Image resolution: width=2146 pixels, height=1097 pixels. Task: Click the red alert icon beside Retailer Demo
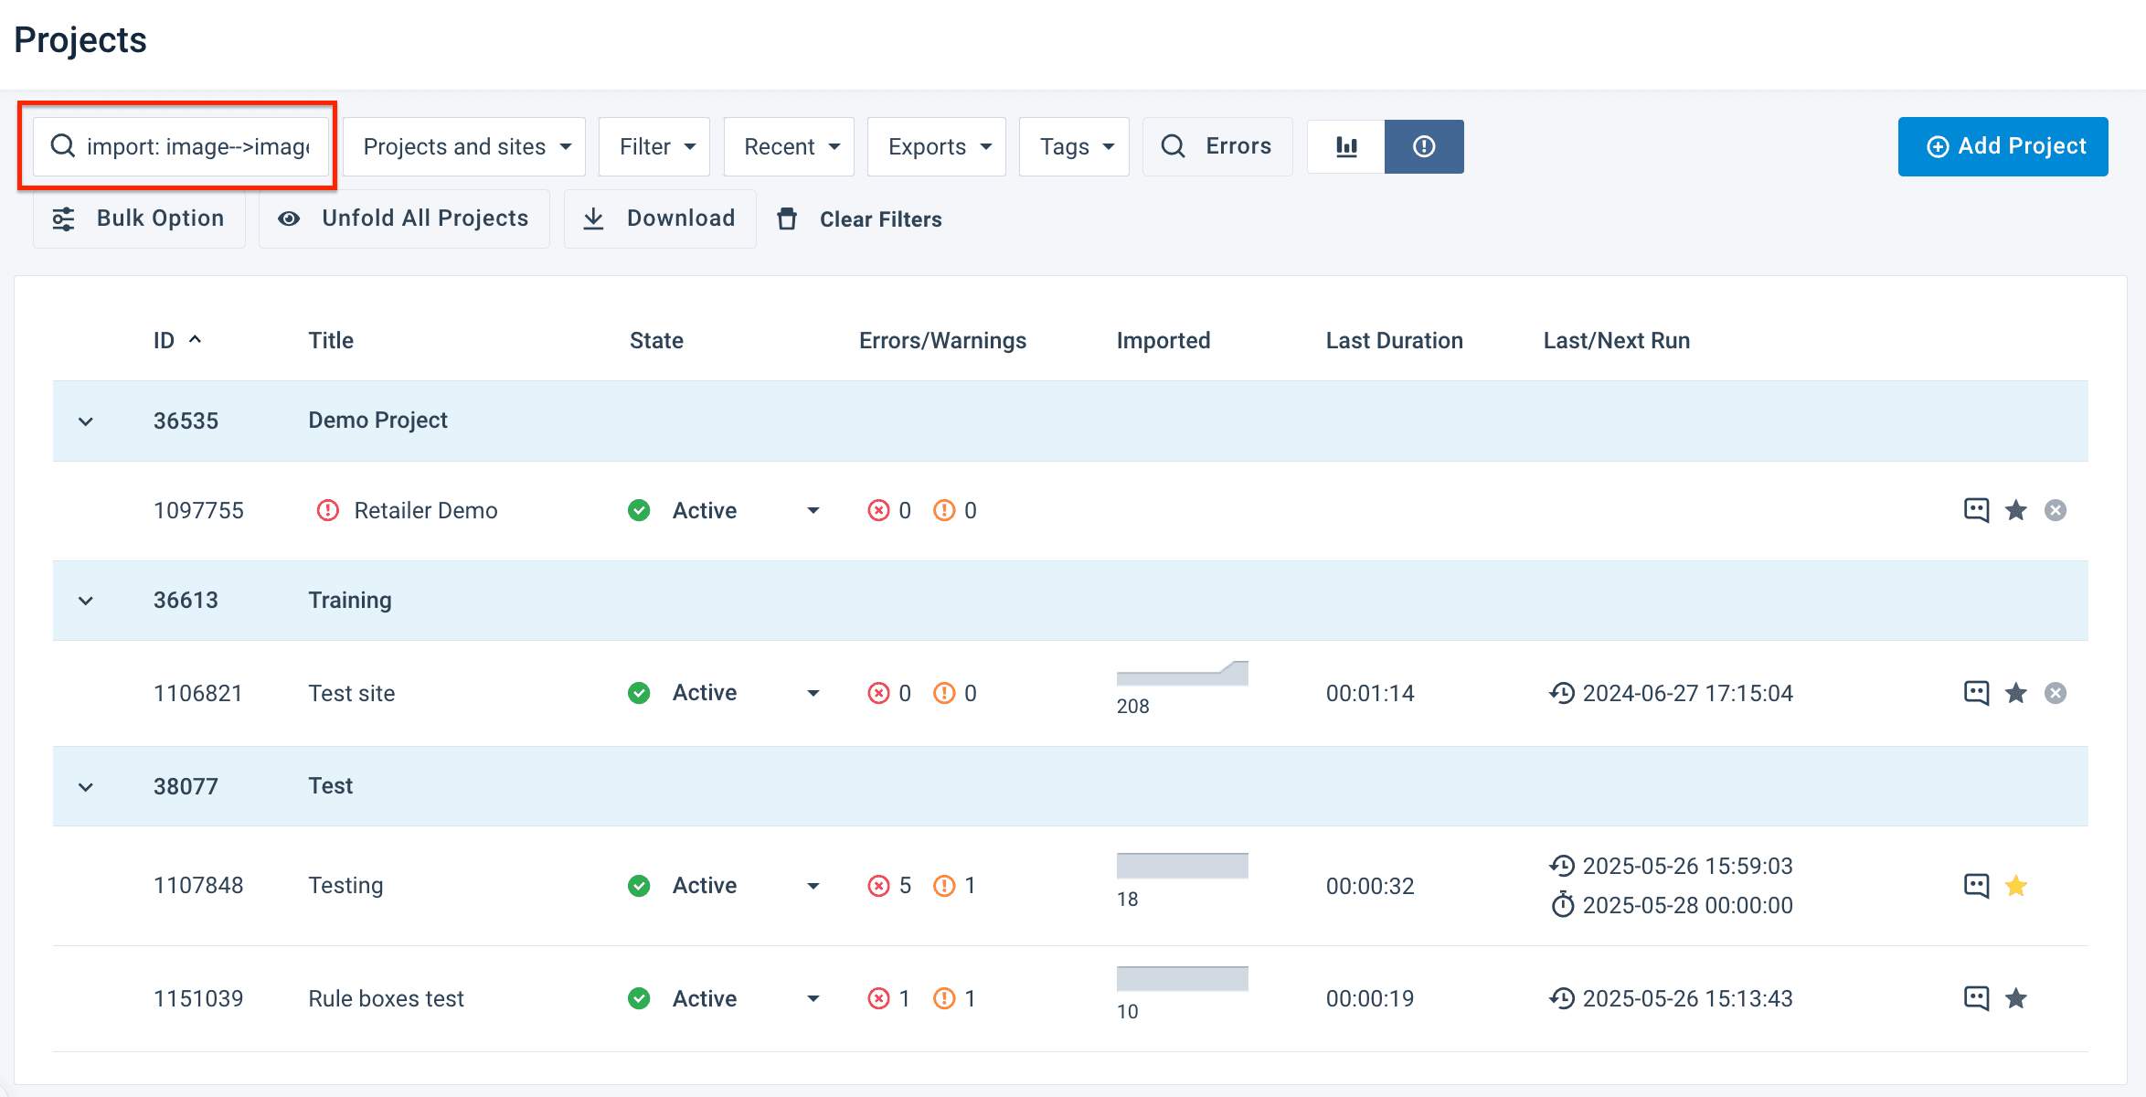pyautogui.click(x=327, y=510)
